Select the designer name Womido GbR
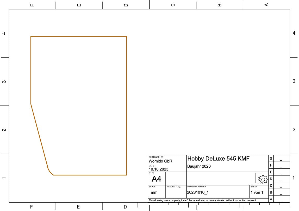299x211 pixels. [160, 161]
